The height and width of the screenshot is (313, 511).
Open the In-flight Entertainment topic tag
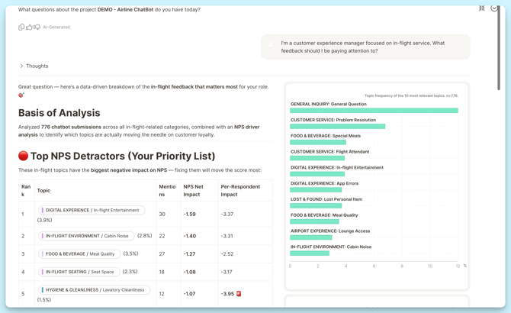pyautogui.click(x=92, y=210)
